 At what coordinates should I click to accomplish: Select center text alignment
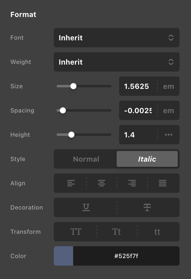pyautogui.click(x=101, y=183)
